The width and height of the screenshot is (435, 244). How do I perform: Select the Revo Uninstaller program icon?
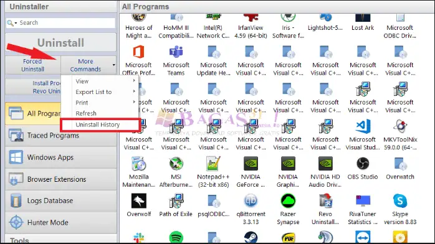[x=325, y=201]
